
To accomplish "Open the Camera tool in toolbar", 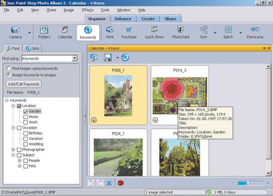I will [15, 32].
